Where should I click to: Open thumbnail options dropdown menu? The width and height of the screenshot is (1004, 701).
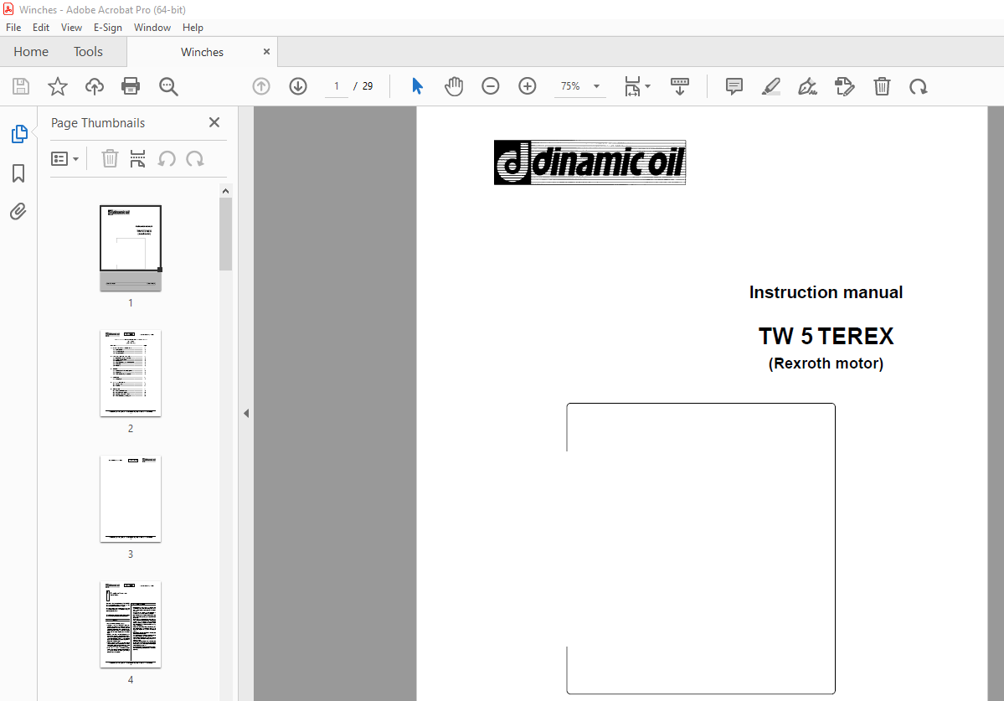(64, 159)
